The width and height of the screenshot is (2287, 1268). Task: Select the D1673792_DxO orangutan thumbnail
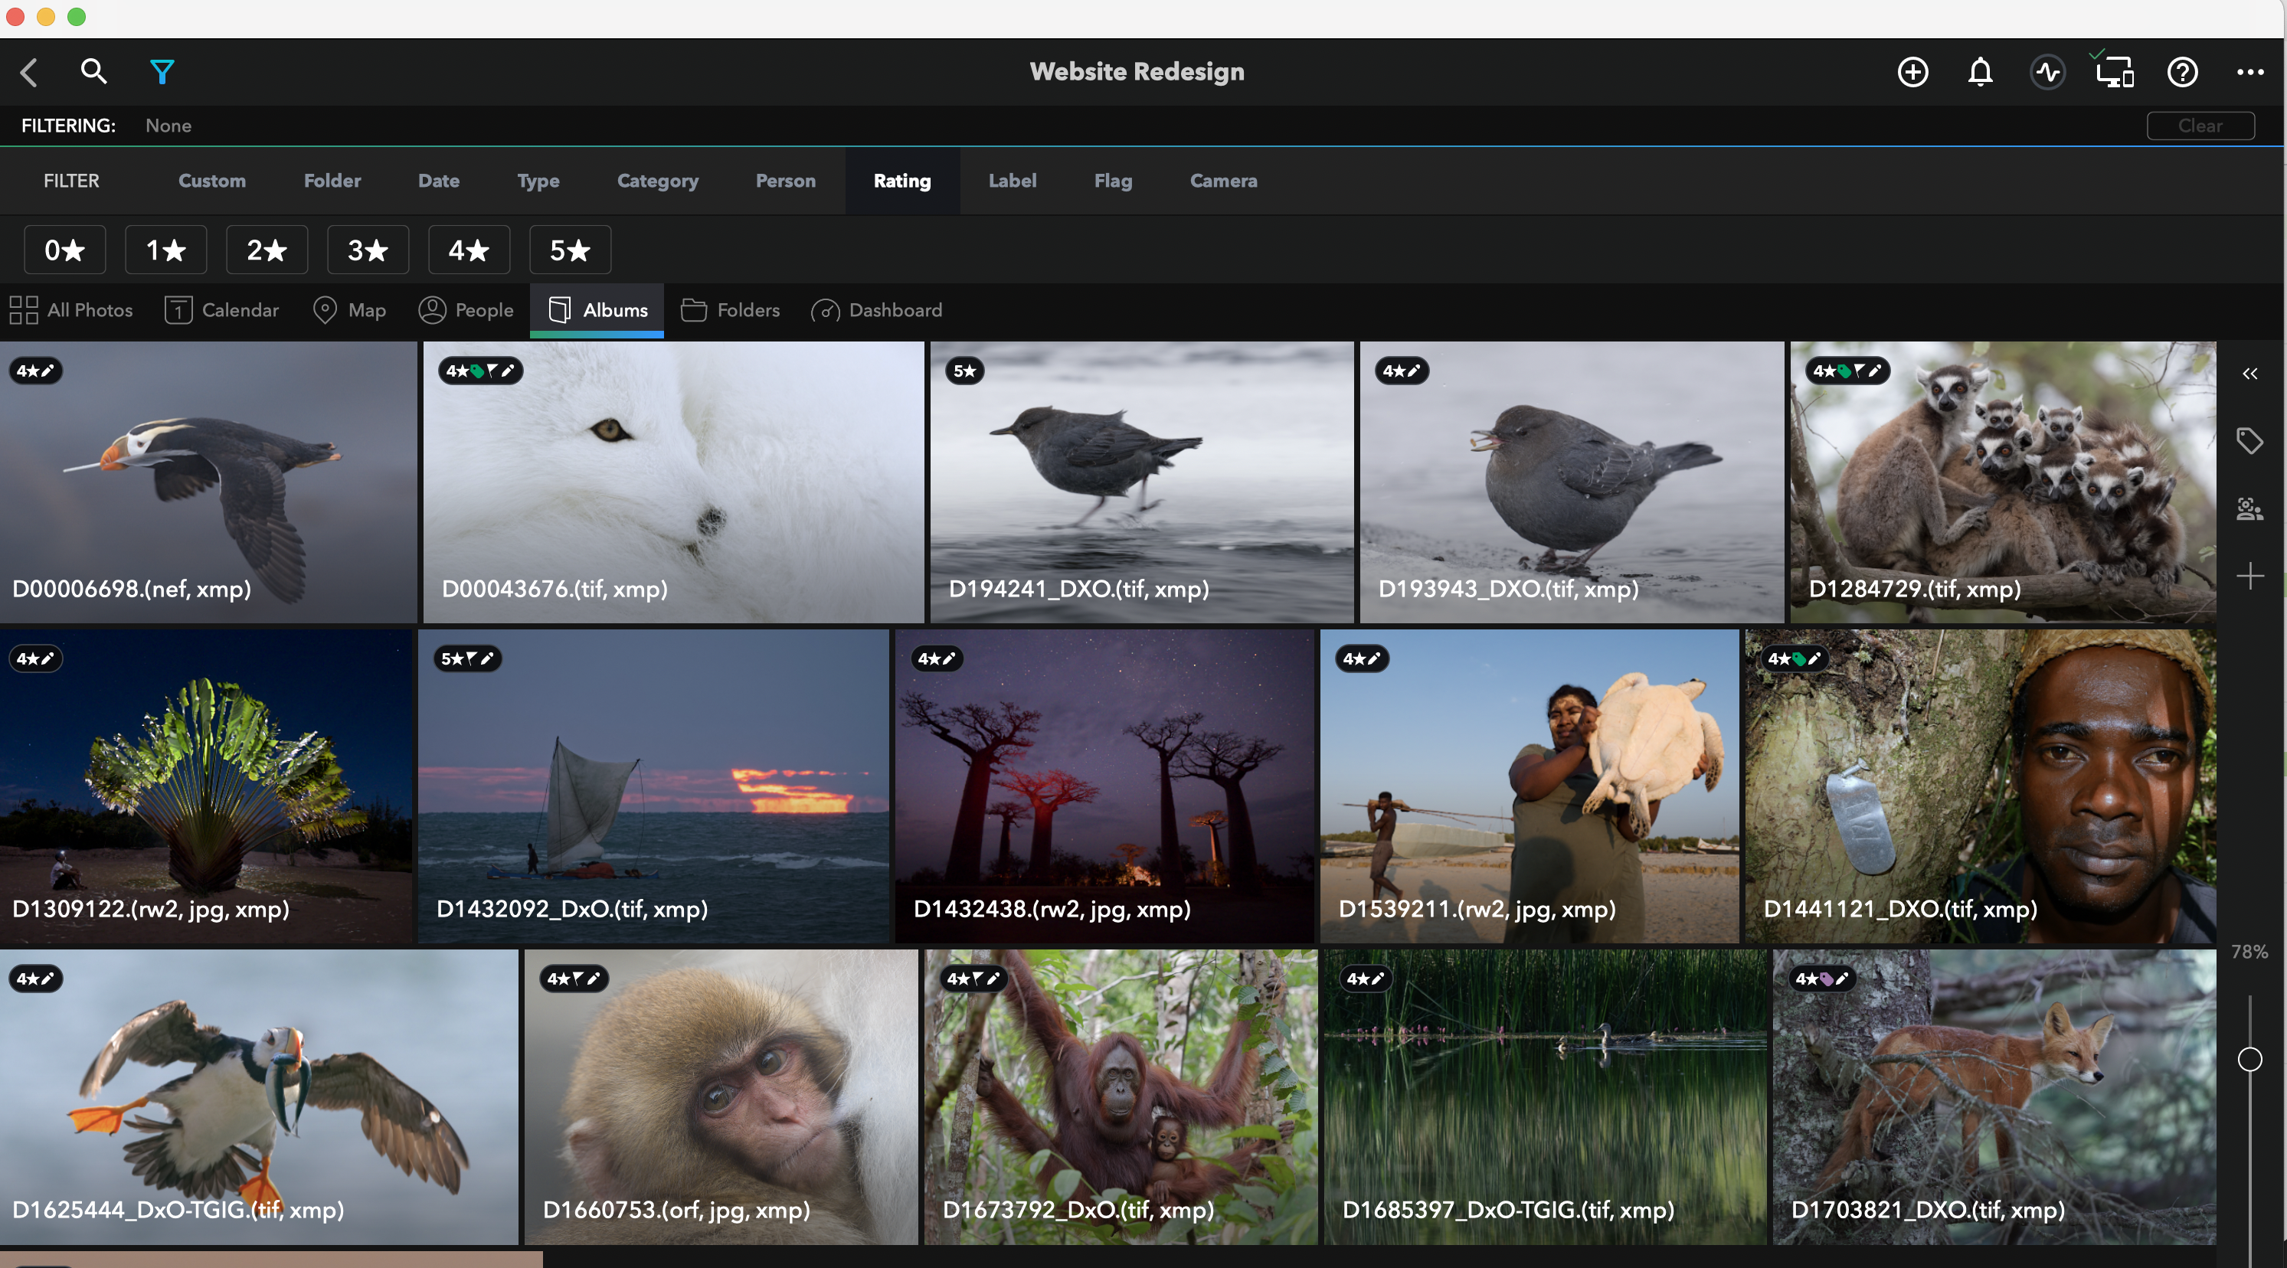(1121, 1096)
